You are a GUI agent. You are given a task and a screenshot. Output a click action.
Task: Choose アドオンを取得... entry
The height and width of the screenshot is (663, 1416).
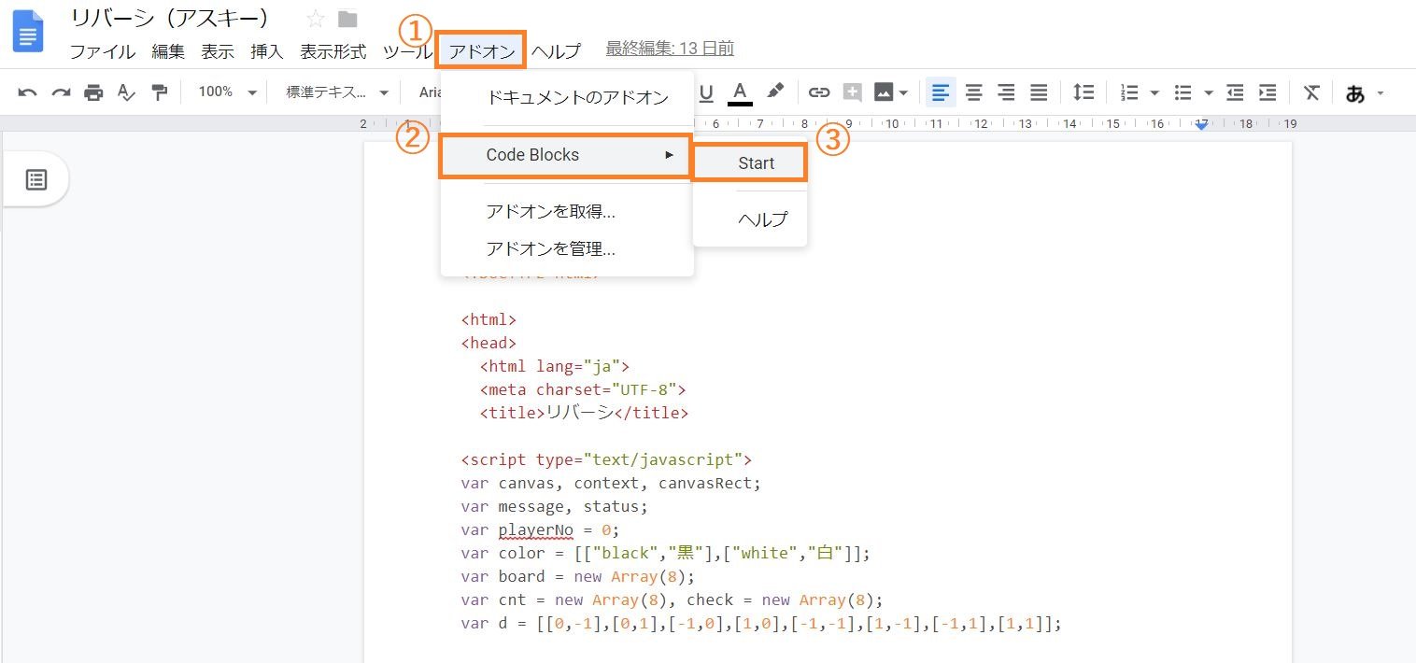tap(568, 211)
